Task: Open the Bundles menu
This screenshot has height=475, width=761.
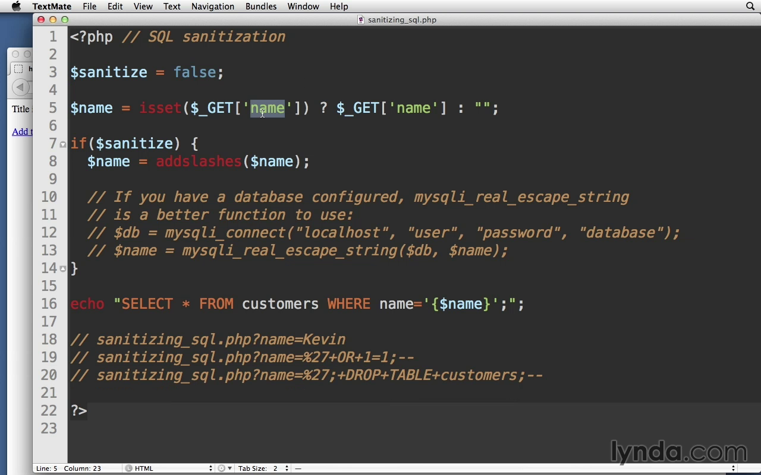Action: pyautogui.click(x=261, y=7)
